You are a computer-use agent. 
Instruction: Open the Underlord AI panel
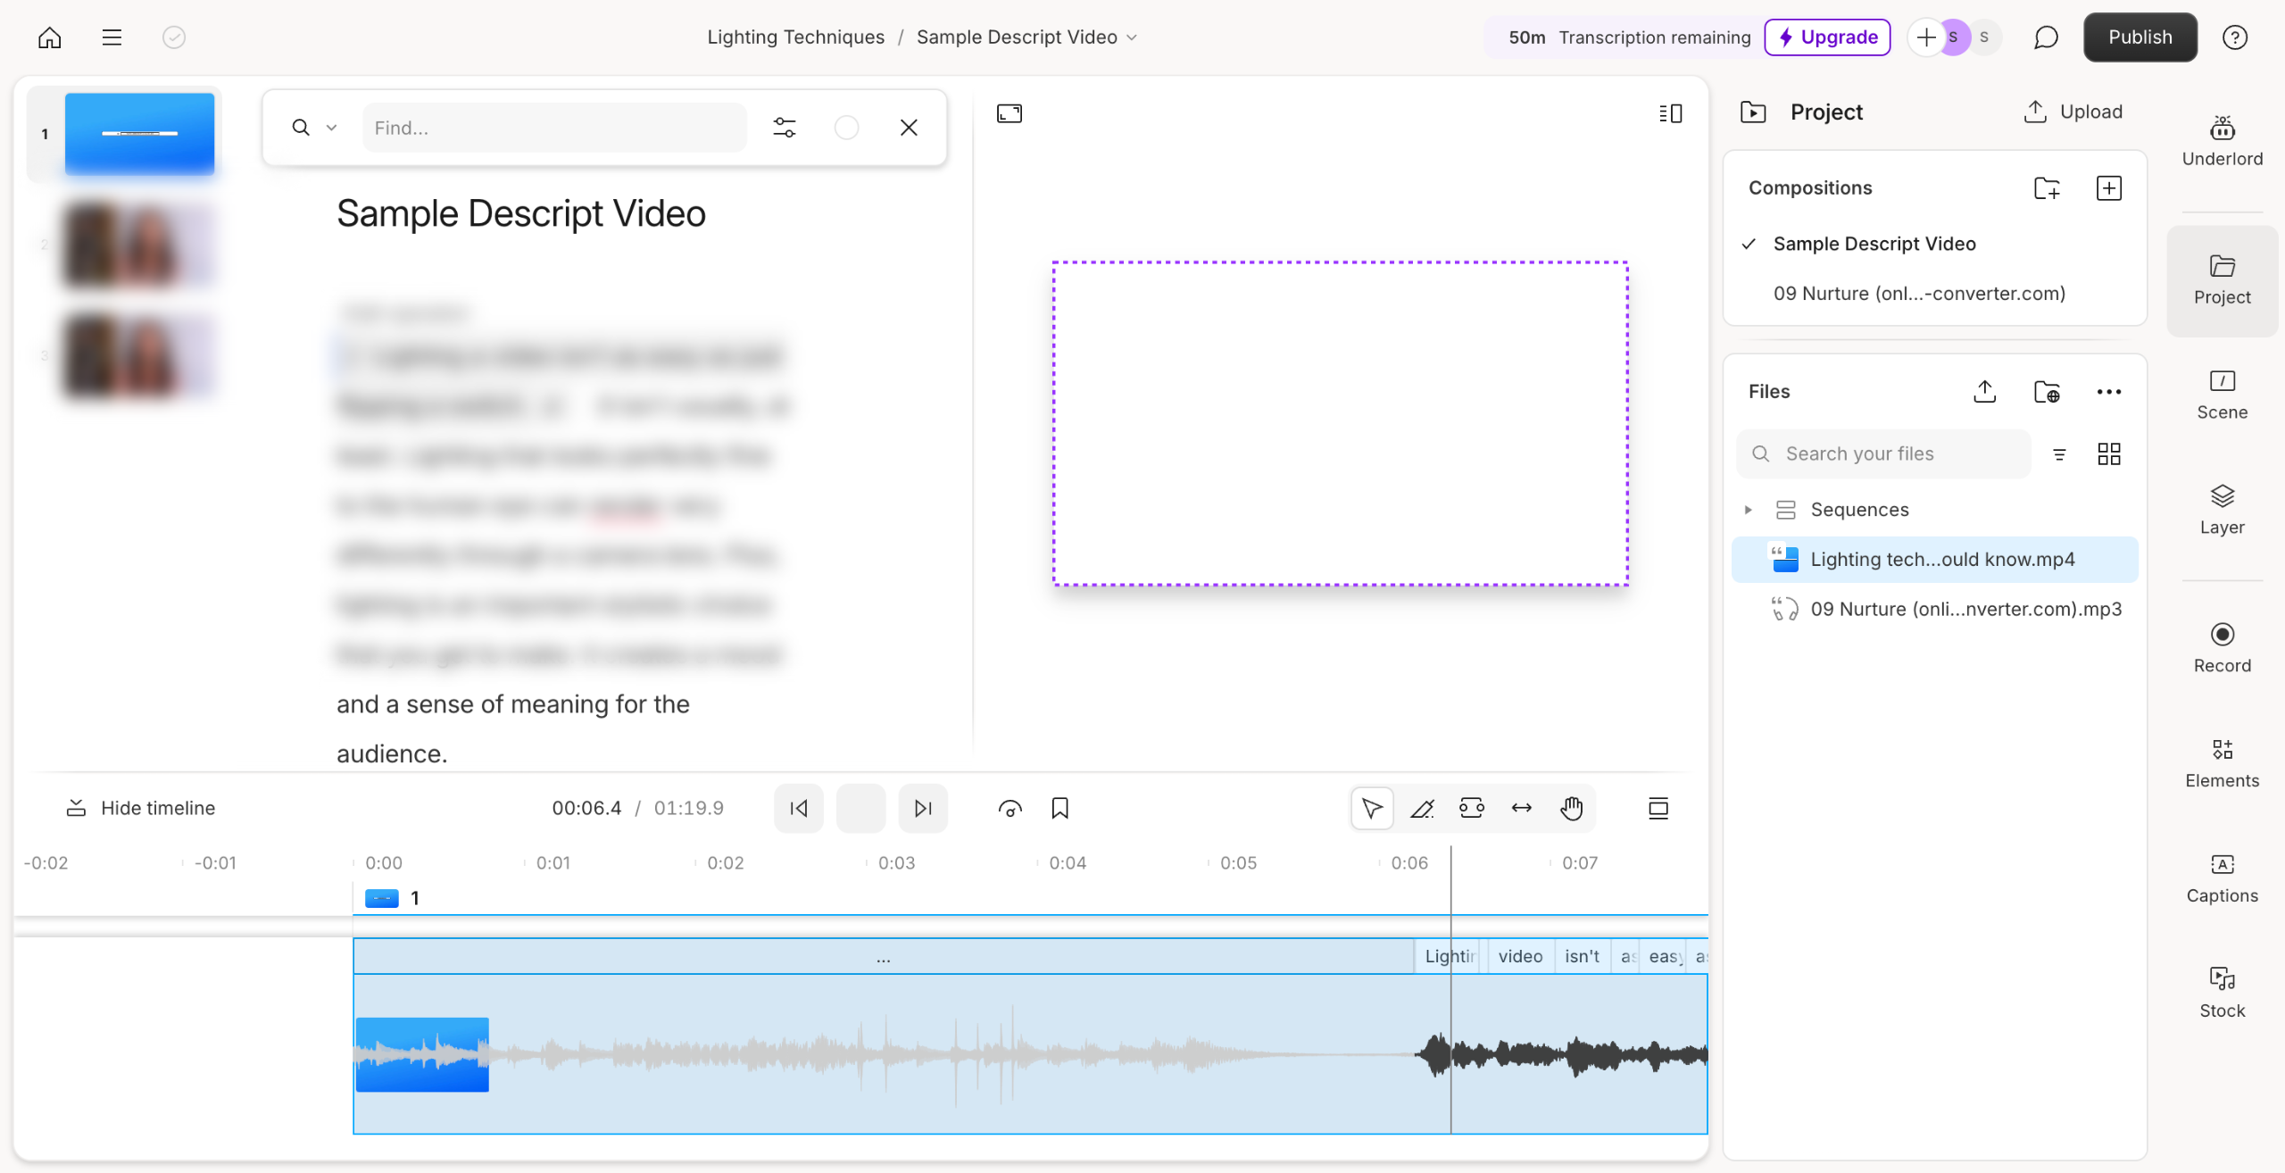coord(2222,141)
